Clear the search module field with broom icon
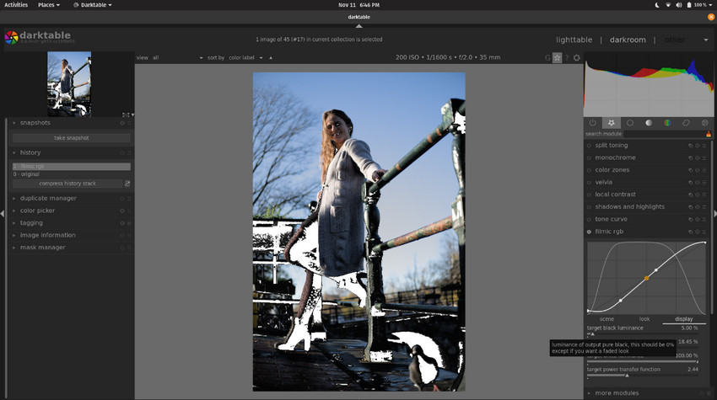The image size is (717, 400). tap(709, 134)
